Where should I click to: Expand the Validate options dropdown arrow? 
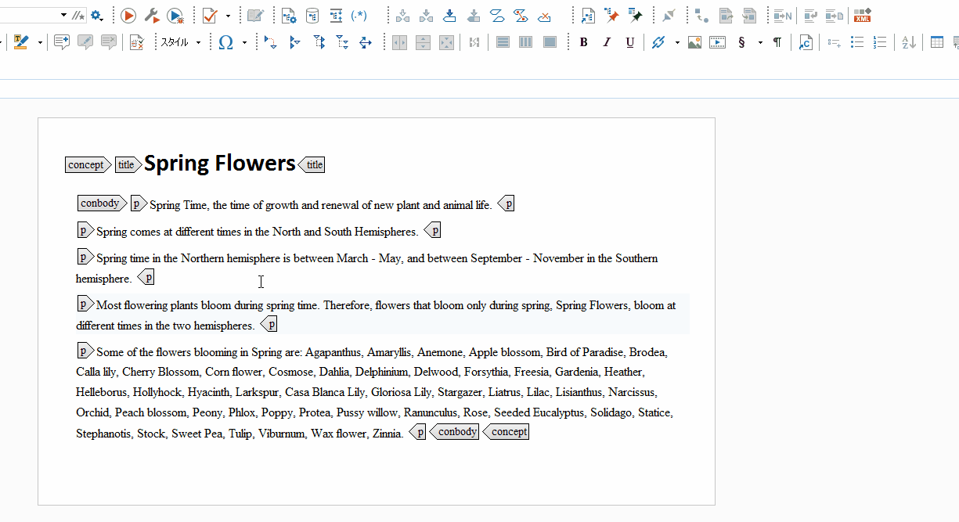pyautogui.click(x=228, y=16)
